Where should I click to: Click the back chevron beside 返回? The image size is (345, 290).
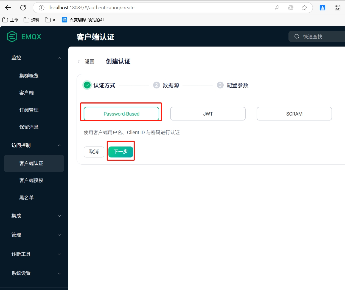[x=79, y=62]
